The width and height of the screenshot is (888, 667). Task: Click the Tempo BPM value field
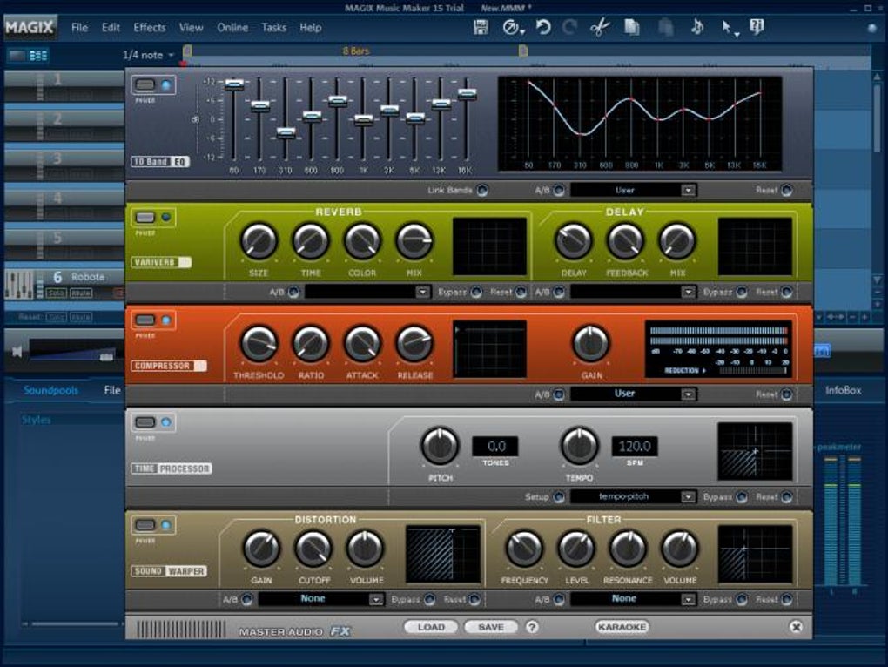pyautogui.click(x=635, y=446)
